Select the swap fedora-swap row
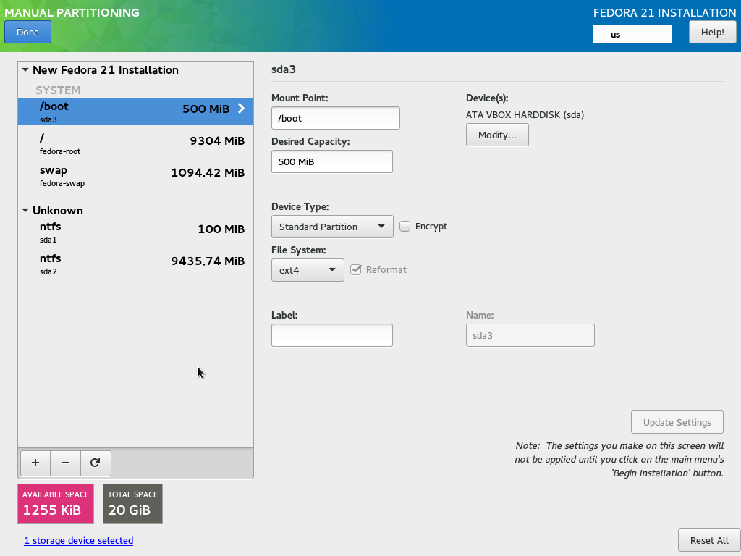The image size is (741, 556). 135,176
